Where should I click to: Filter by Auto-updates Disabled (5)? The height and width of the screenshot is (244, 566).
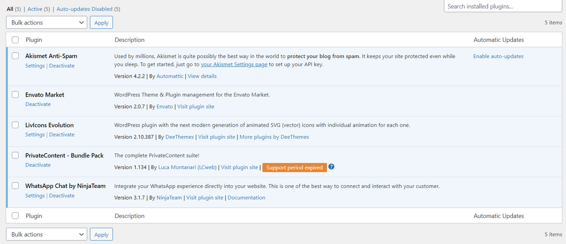tap(88, 9)
